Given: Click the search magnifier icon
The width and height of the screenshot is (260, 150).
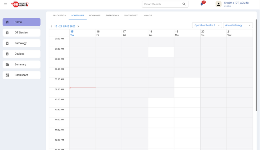Looking at the screenshot, I should [184, 4].
